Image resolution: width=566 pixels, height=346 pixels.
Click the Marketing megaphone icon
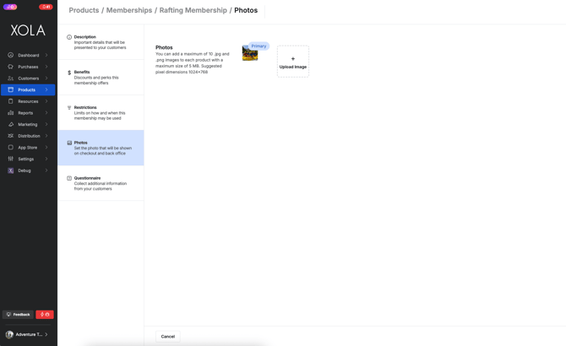point(10,124)
